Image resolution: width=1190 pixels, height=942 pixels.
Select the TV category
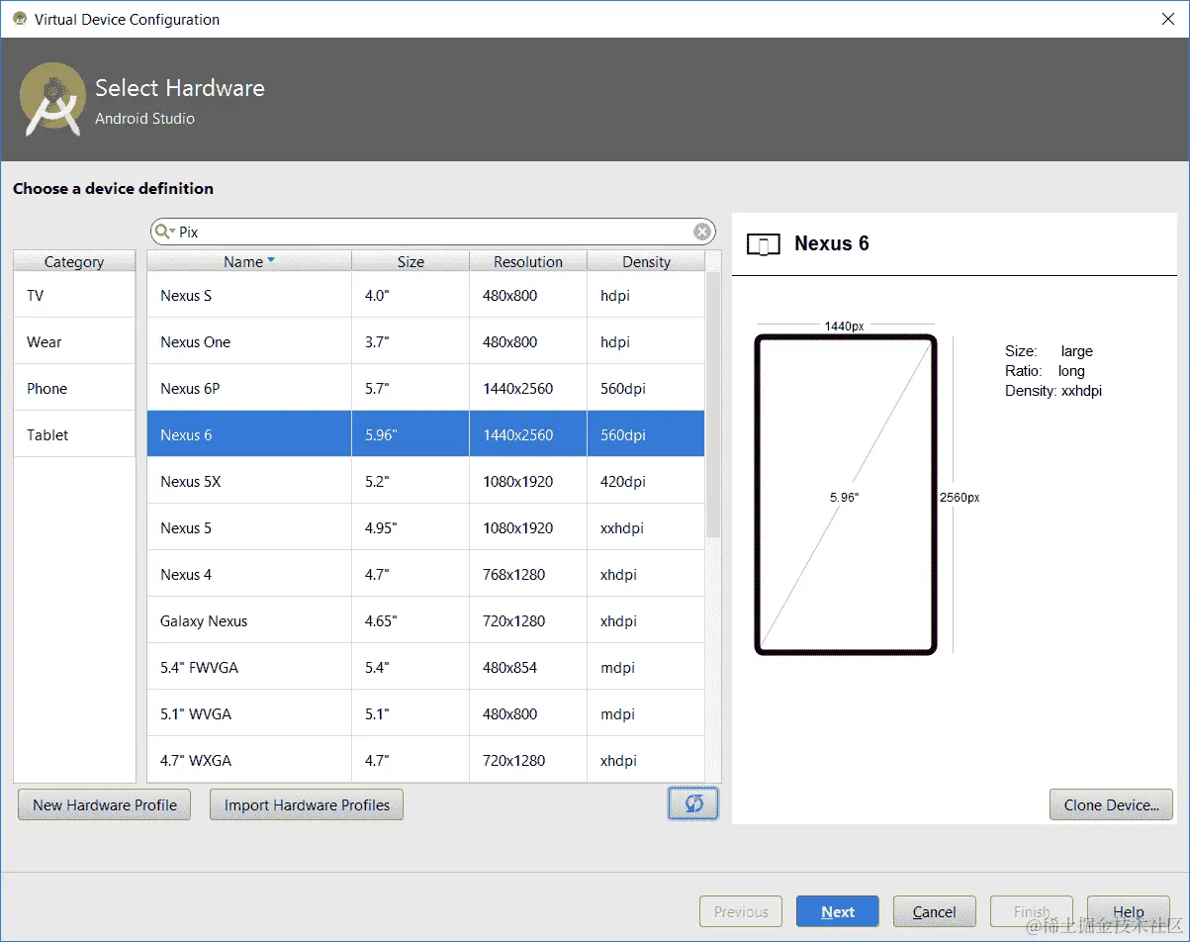click(74, 295)
